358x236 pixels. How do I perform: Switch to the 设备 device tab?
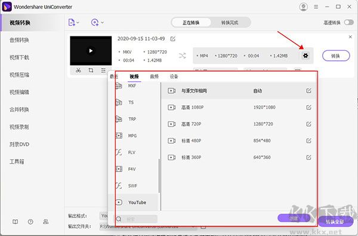click(x=174, y=76)
